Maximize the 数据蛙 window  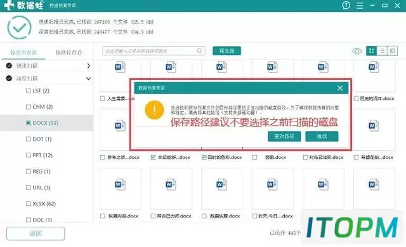coord(385,6)
